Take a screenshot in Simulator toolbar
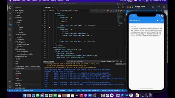 (x=159, y=7)
